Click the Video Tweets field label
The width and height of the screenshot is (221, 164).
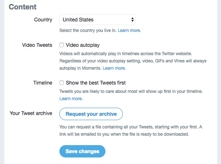37,45
